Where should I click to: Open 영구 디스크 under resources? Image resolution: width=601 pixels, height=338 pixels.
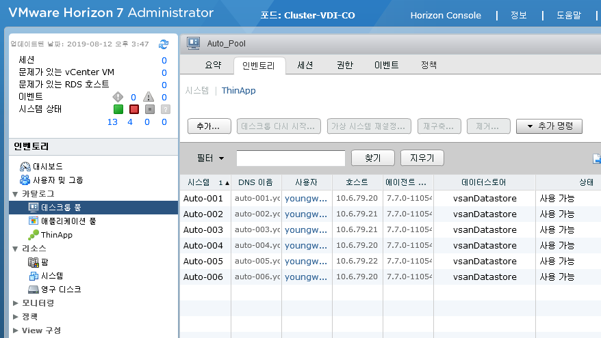click(55, 290)
